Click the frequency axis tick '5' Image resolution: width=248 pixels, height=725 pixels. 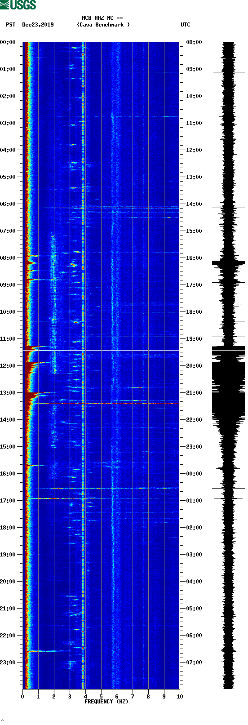pyautogui.click(x=101, y=697)
